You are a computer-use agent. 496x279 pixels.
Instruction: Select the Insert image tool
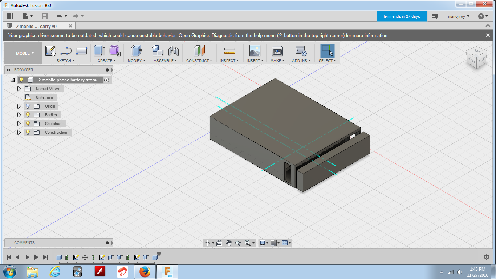coord(255,50)
